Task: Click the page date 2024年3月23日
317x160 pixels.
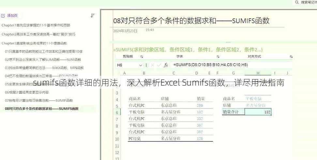Action: [125, 31]
